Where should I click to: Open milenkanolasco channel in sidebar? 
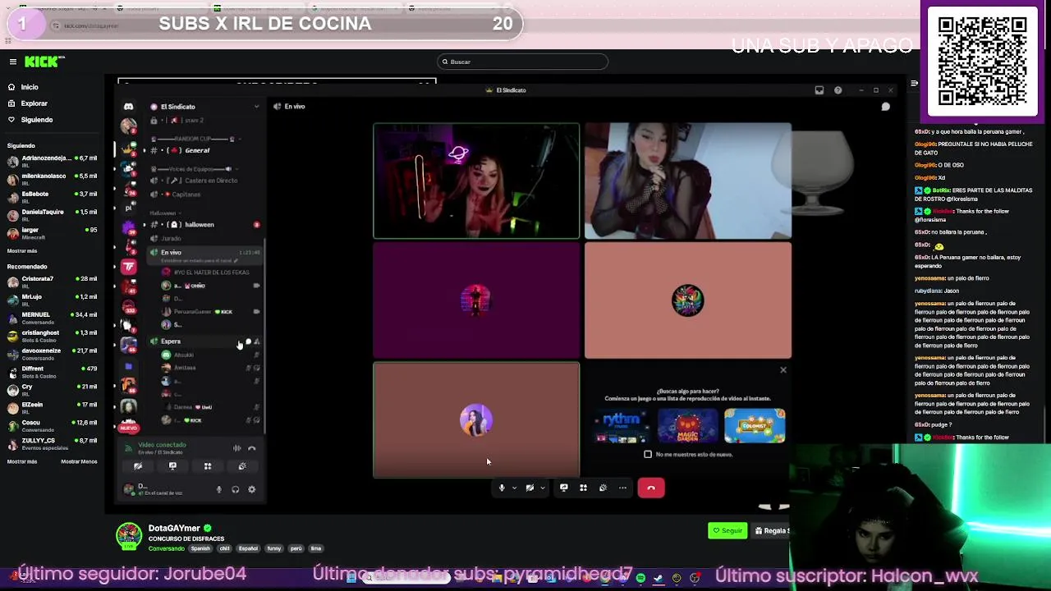[53, 178]
